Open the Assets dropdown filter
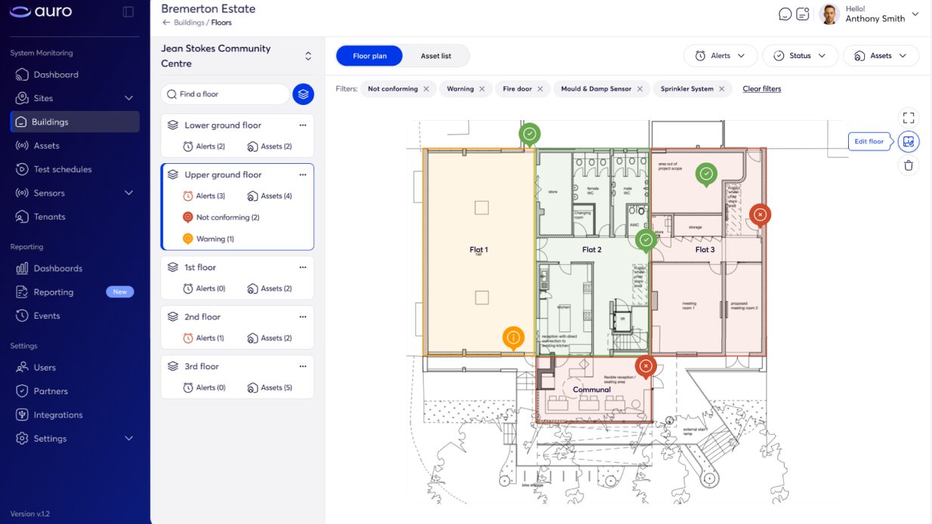 [881, 55]
